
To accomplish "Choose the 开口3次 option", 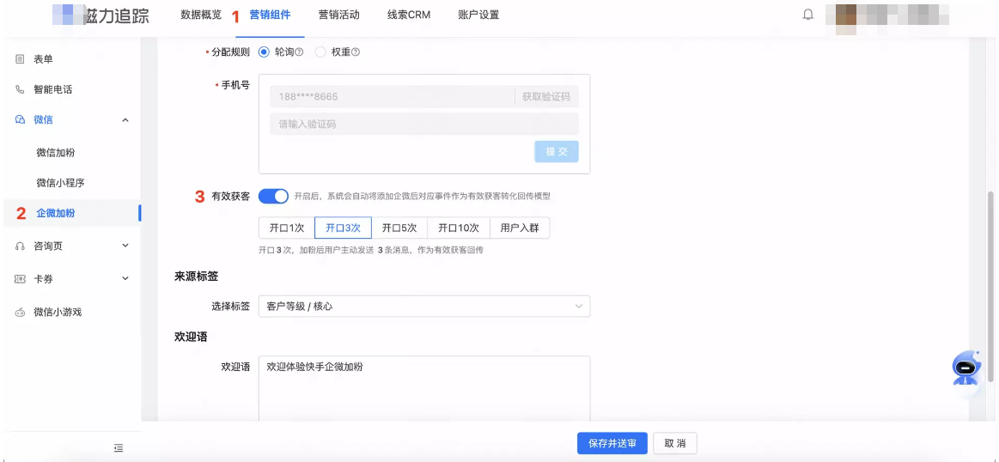I will coord(343,228).
